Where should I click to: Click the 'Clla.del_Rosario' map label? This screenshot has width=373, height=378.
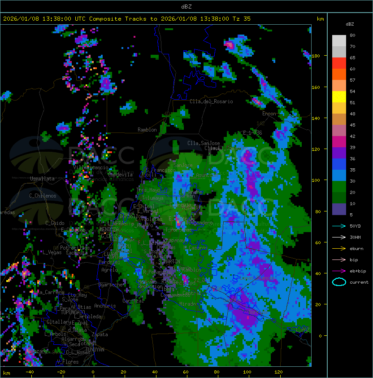coord(211,101)
